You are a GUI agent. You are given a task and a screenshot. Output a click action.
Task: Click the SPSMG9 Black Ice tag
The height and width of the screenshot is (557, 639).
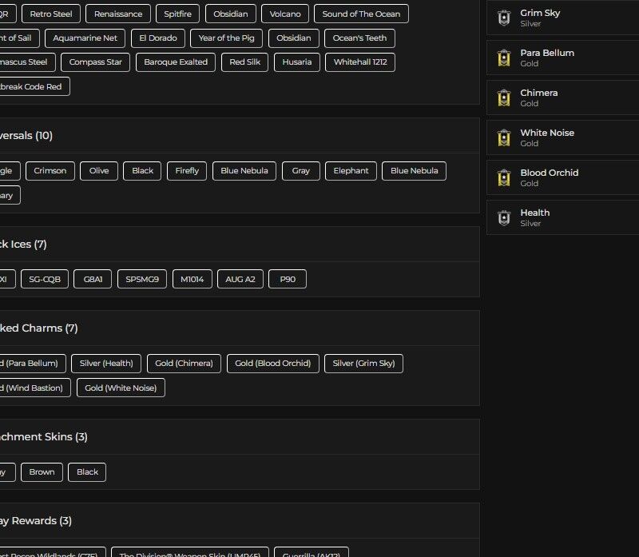click(x=142, y=279)
